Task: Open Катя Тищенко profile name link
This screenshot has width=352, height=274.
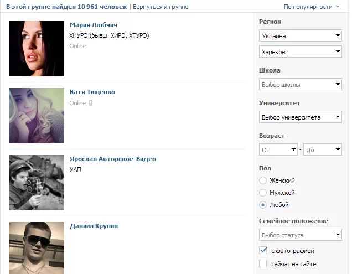Action: click(92, 92)
